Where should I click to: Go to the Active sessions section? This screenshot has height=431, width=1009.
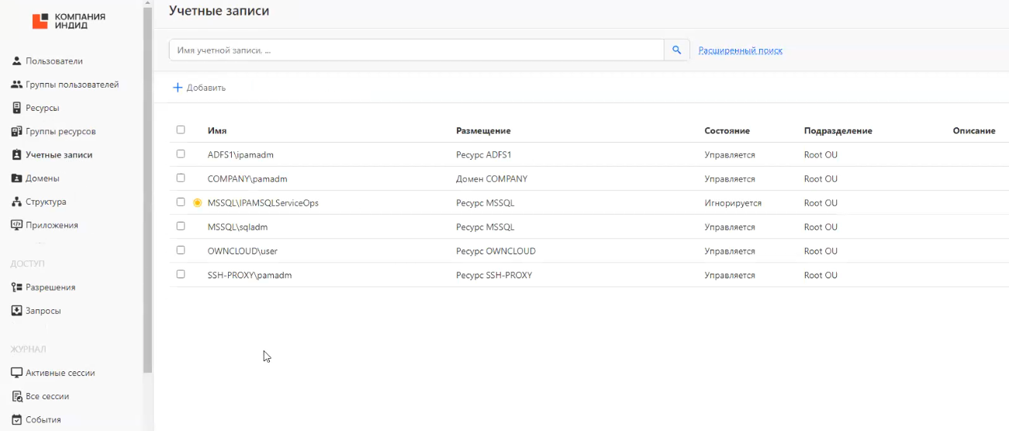[x=60, y=373]
